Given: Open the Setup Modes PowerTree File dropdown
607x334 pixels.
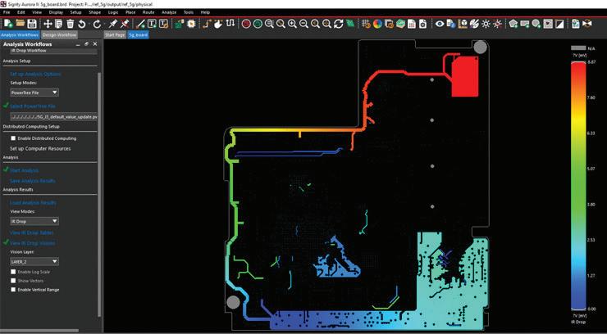Looking at the screenshot, I should pos(34,93).
